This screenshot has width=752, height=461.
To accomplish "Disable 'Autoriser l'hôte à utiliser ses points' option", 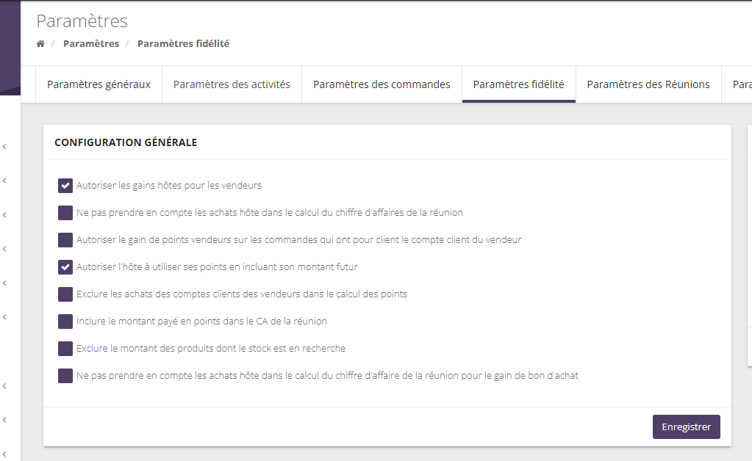I will (65, 267).
